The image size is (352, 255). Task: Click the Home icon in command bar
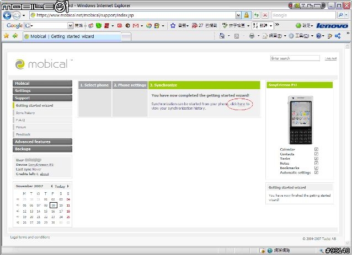click(222, 36)
